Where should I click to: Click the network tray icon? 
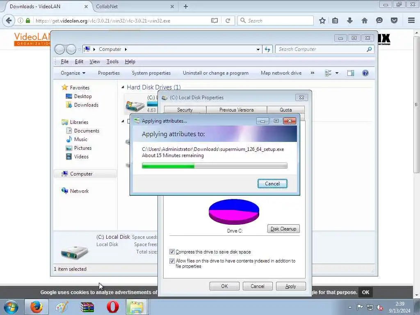pos(370,308)
